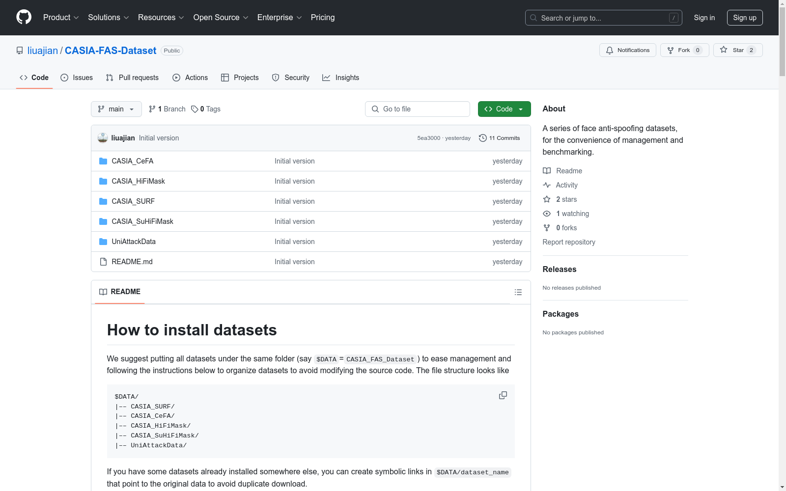Expand the Resources menu

point(161,17)
